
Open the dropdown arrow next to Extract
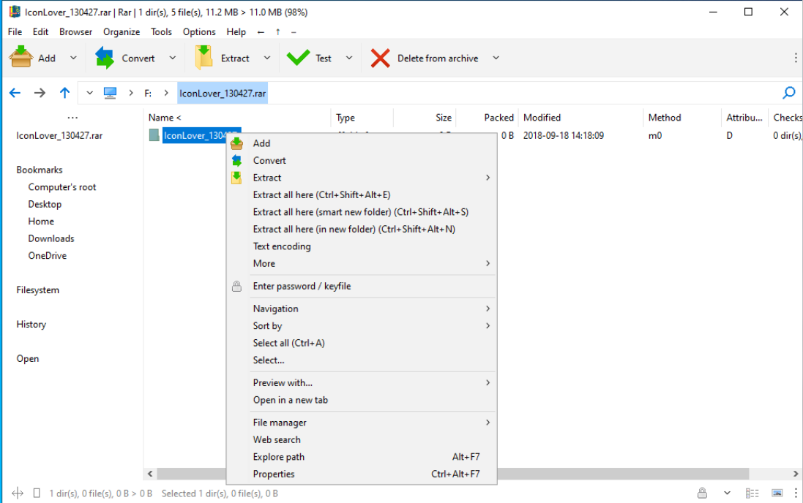(x=267, y=58)
